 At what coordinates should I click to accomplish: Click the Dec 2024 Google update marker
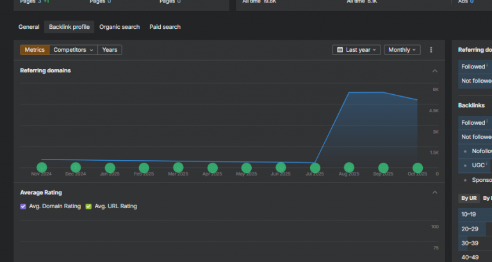coord(76,168)
